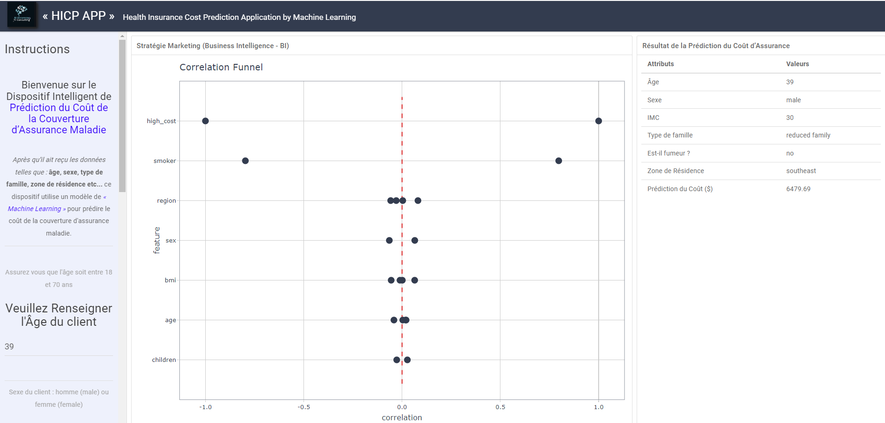Follow the Machine Learning link in instructions
Screen dimensions: 885x423
click(x=34, y=209)
